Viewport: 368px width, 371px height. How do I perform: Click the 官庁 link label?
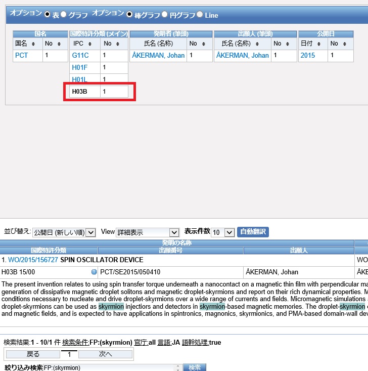tap(141, 342)
